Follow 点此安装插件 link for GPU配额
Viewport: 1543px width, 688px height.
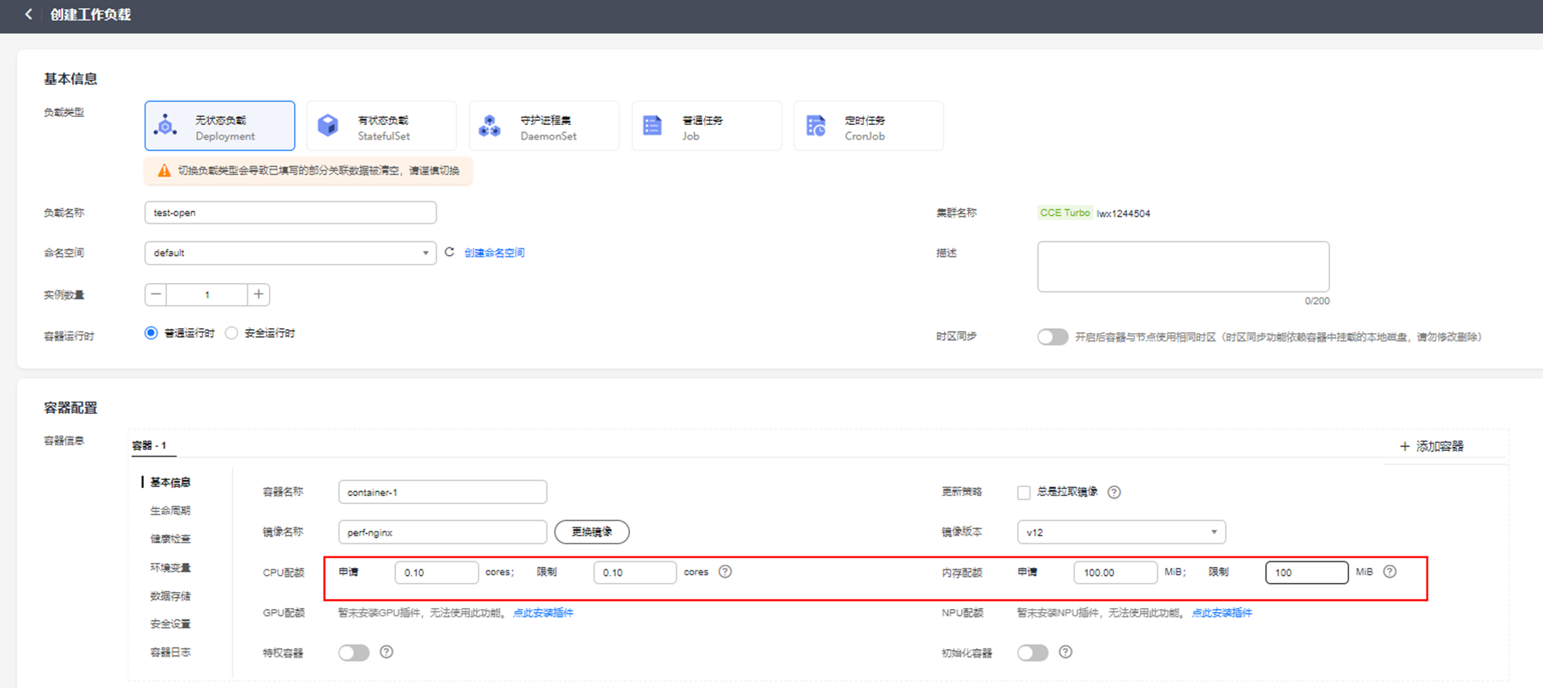[543, 613]
